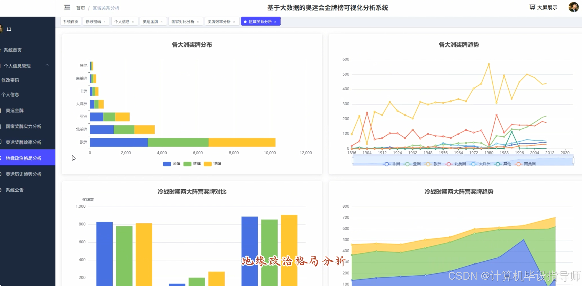
Task: Click 各大洲奖牌分布 chart title
Action: (x=192, y=45)
